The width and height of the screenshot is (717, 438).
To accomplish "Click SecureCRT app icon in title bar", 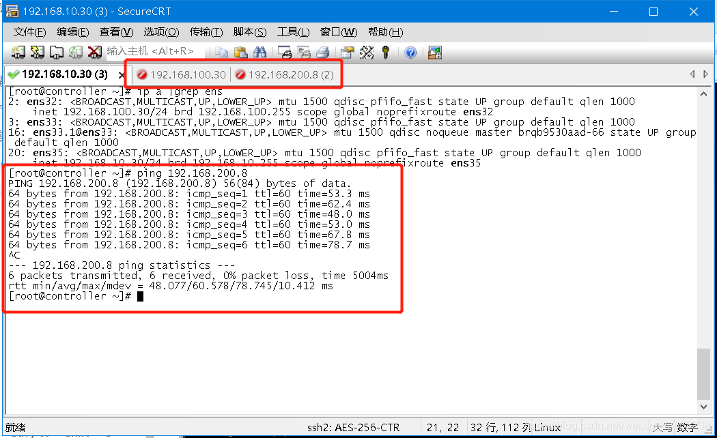I will pos(12,11).
